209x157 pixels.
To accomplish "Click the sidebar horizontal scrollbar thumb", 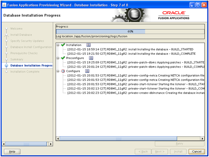I will [26, 144].
